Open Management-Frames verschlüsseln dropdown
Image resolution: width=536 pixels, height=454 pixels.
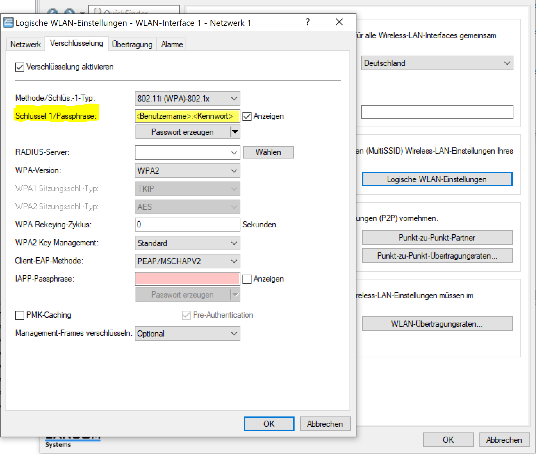187,334
